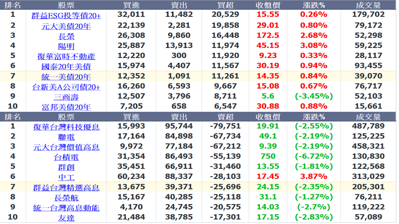Image resolution: width=399 pixels, height=224 pixels.
Task: Click the 750 closing price
Action: [x=268, y=156]
